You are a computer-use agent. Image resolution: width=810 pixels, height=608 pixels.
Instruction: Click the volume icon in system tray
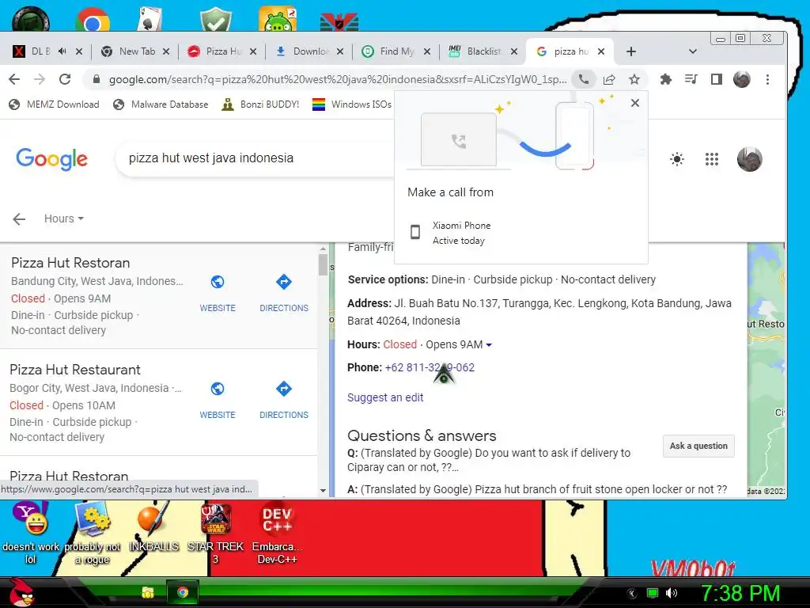tap(672, 593)
